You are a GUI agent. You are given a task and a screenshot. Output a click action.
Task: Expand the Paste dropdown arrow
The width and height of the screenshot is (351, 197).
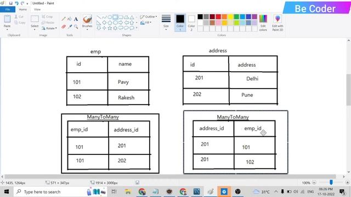[x=7, y=29]
